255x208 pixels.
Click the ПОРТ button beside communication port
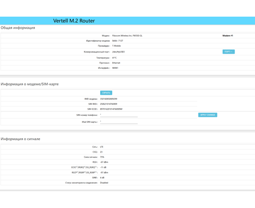point(229,52)
